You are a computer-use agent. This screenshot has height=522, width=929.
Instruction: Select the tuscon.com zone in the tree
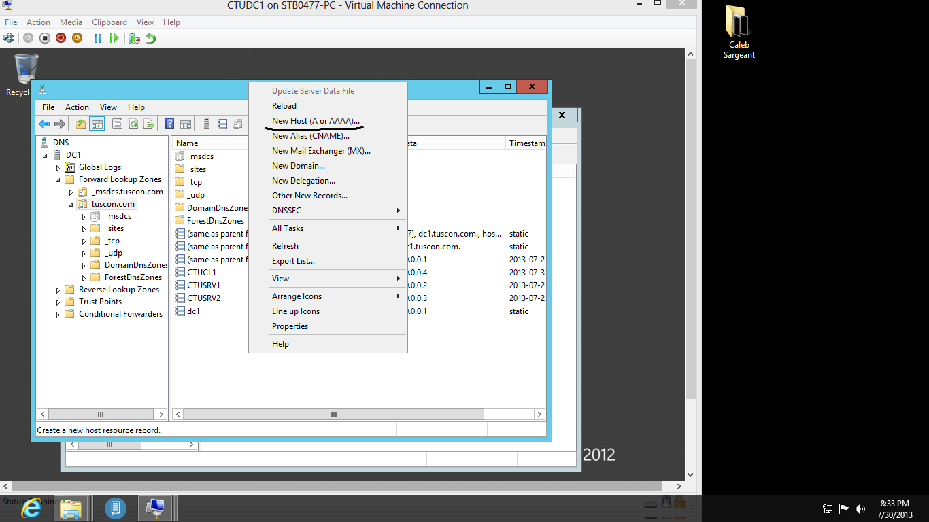pos(113,204)
